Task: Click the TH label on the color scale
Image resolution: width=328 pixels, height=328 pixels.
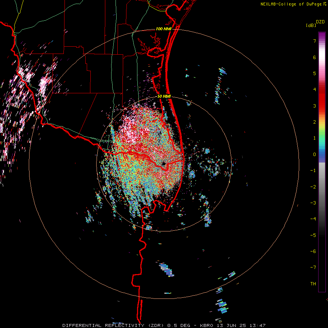Action: pos(313,284)
